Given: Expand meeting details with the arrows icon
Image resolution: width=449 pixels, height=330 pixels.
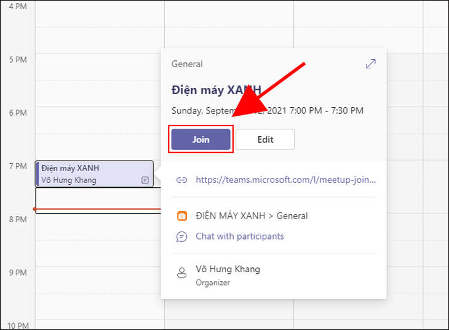Looking at the screenshot, I should (x=370, y=63).
